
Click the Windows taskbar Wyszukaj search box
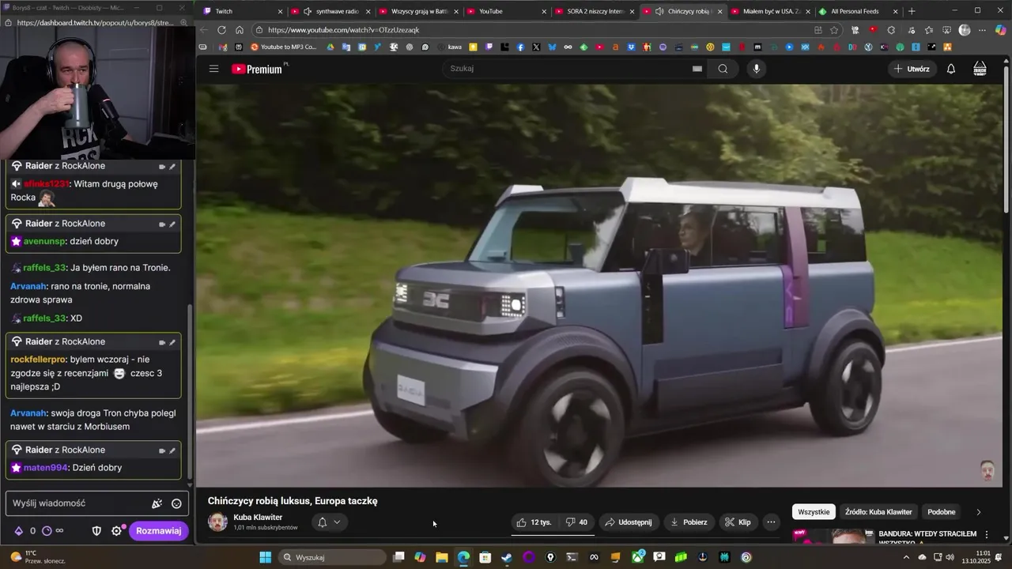pyautogui.click(x=332, y=557)
